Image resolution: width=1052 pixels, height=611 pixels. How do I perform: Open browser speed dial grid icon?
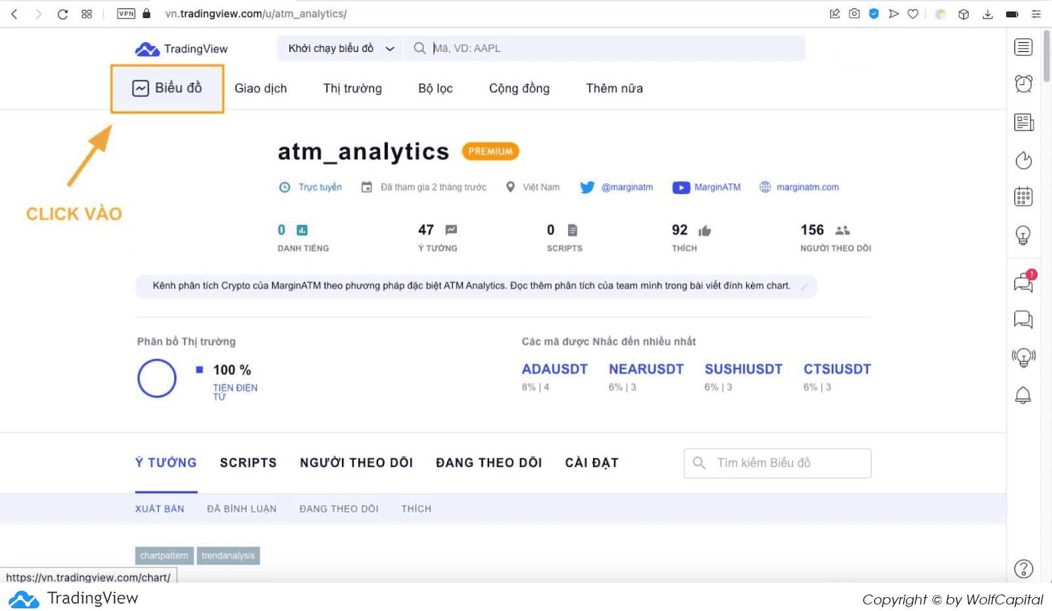[87, 14]
